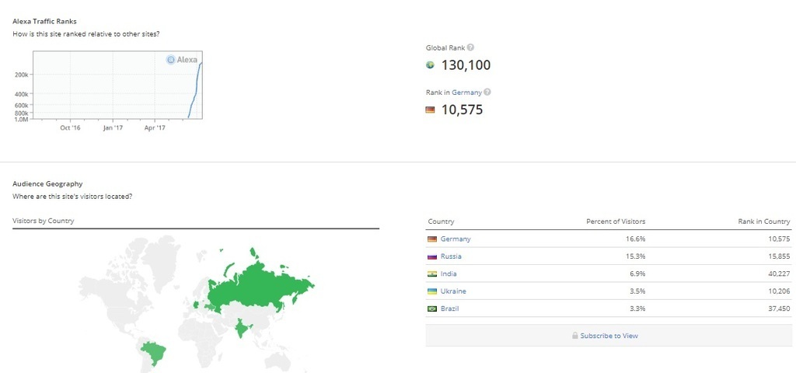Click the Global Rank label

click(445, 47)
